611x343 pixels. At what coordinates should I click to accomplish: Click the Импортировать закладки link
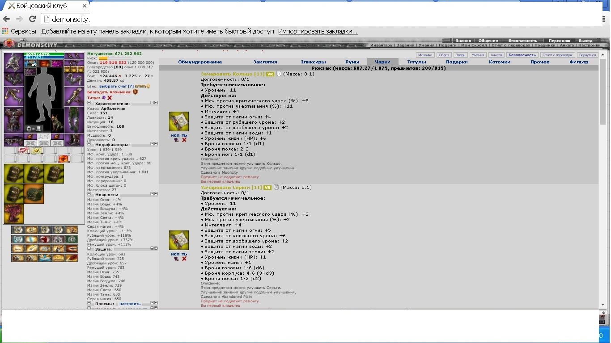pos(318,32)
